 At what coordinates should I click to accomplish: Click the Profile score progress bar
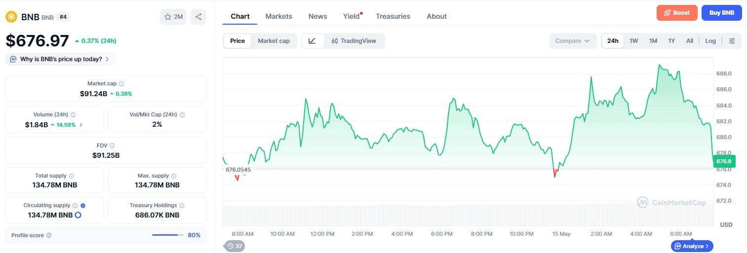[x=168, y=235]
